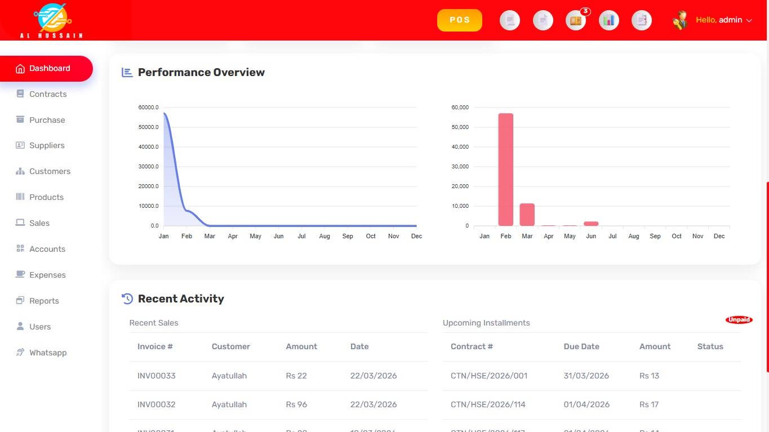Open the POS screen
The width and height of the screenshot is (769, 432).
[460, 20]
